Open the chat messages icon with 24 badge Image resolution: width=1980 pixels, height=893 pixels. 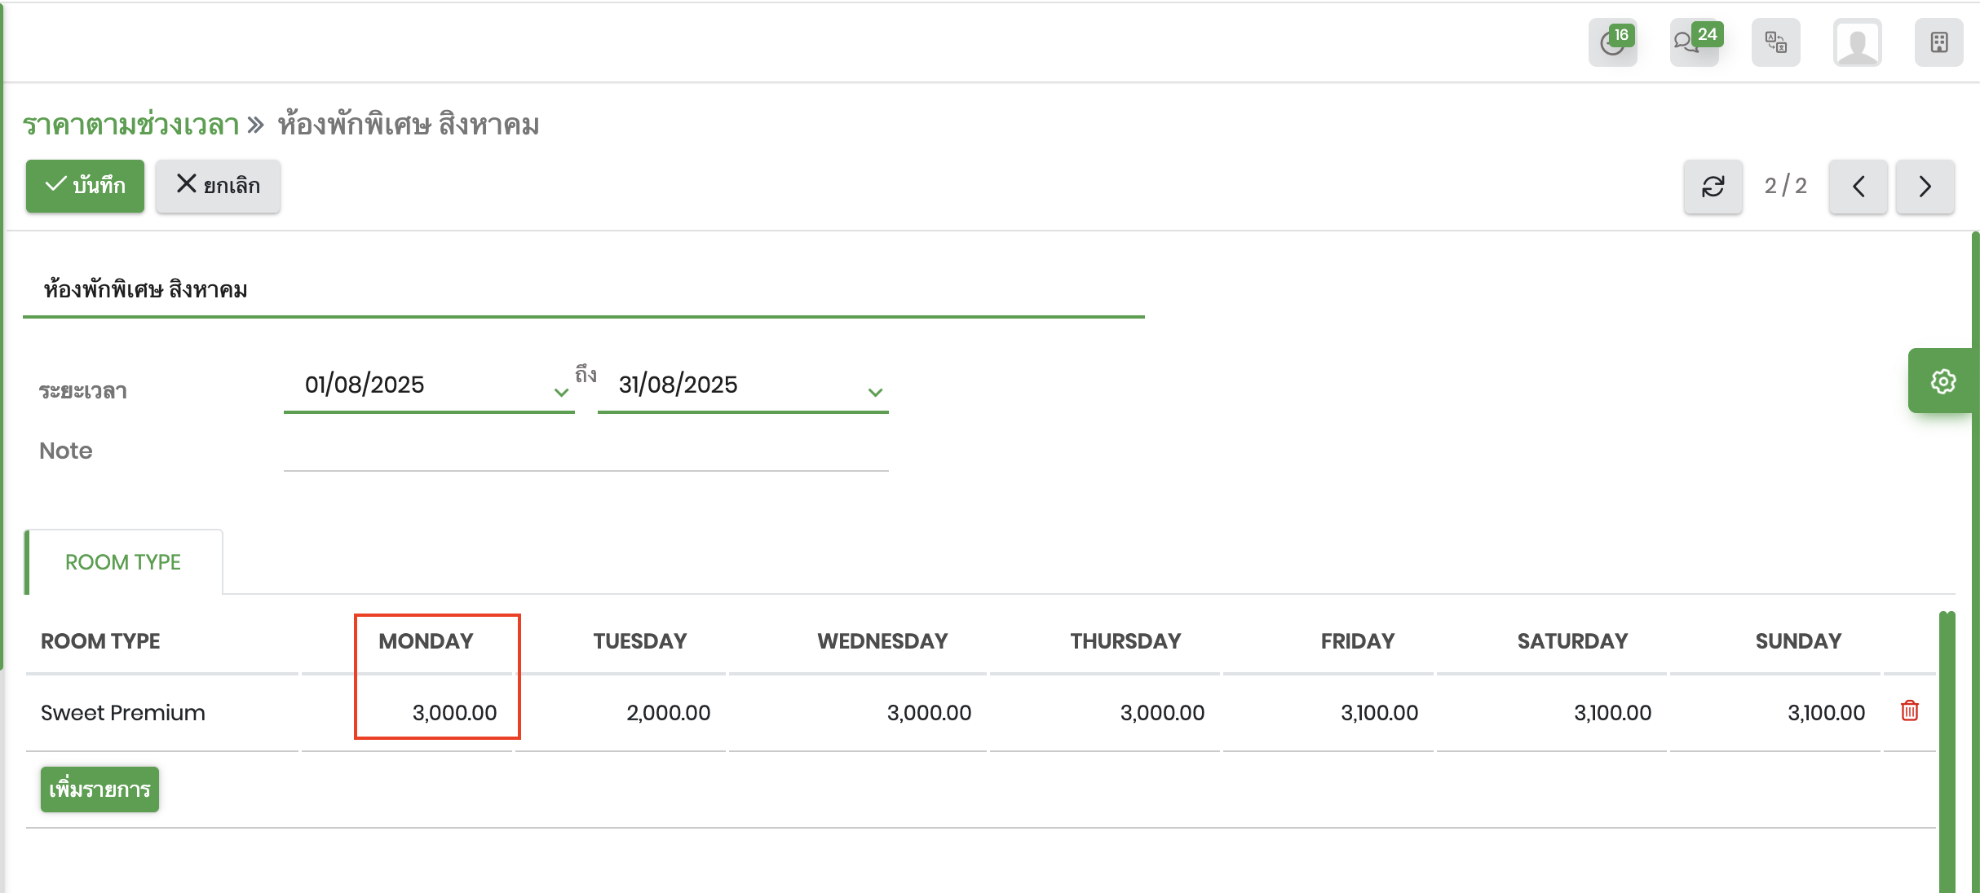[x=1694, y=42]
